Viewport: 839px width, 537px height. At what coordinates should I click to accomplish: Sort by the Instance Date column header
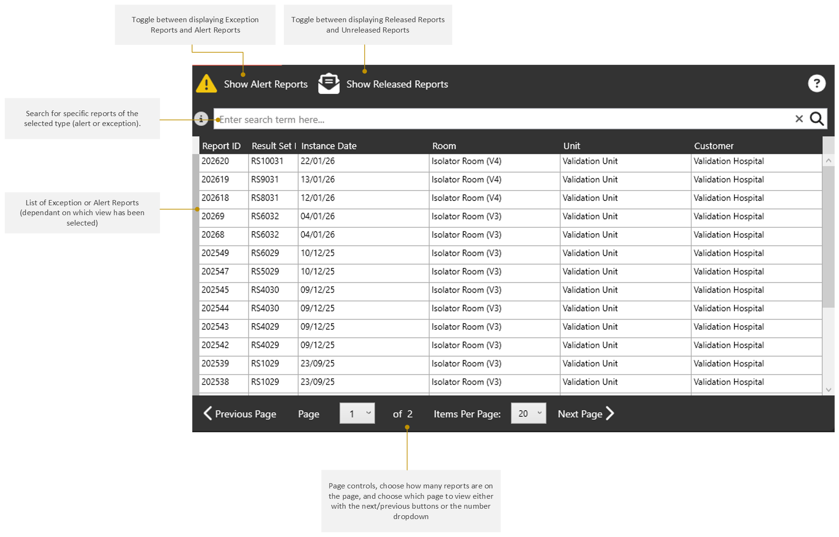[x=329, y=146]
